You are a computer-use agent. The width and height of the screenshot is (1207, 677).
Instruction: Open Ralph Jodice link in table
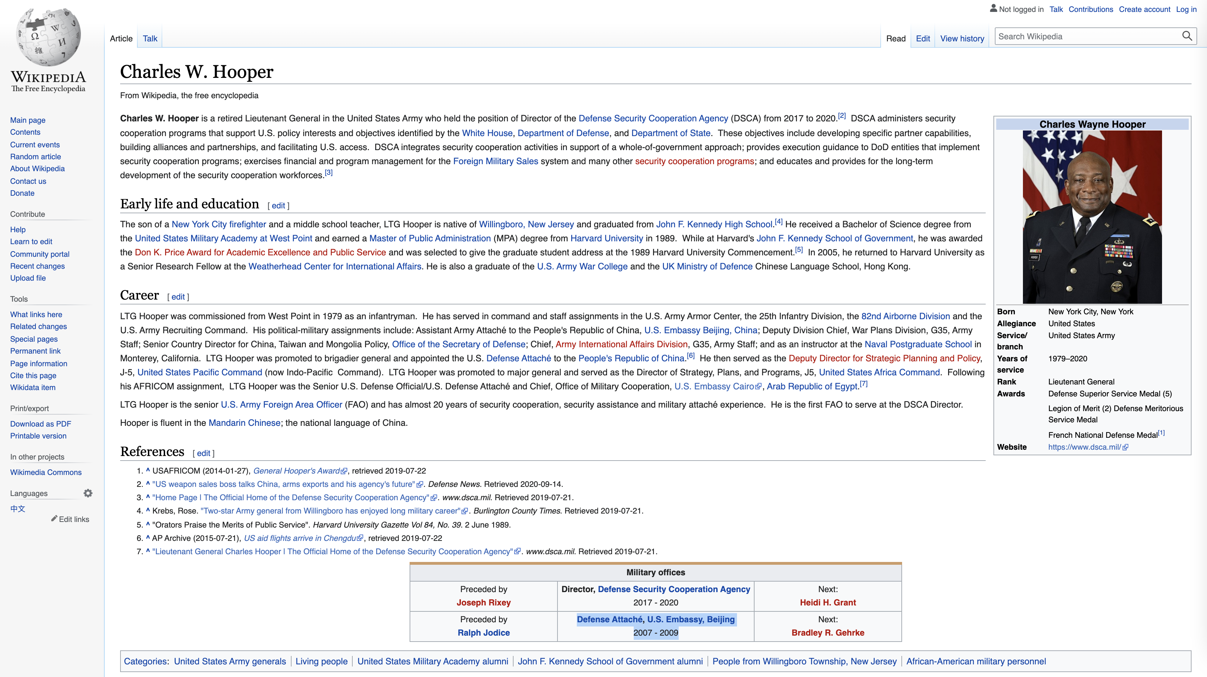point(484,632)
